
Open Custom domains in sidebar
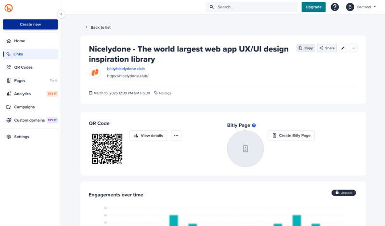coord(30,120)
